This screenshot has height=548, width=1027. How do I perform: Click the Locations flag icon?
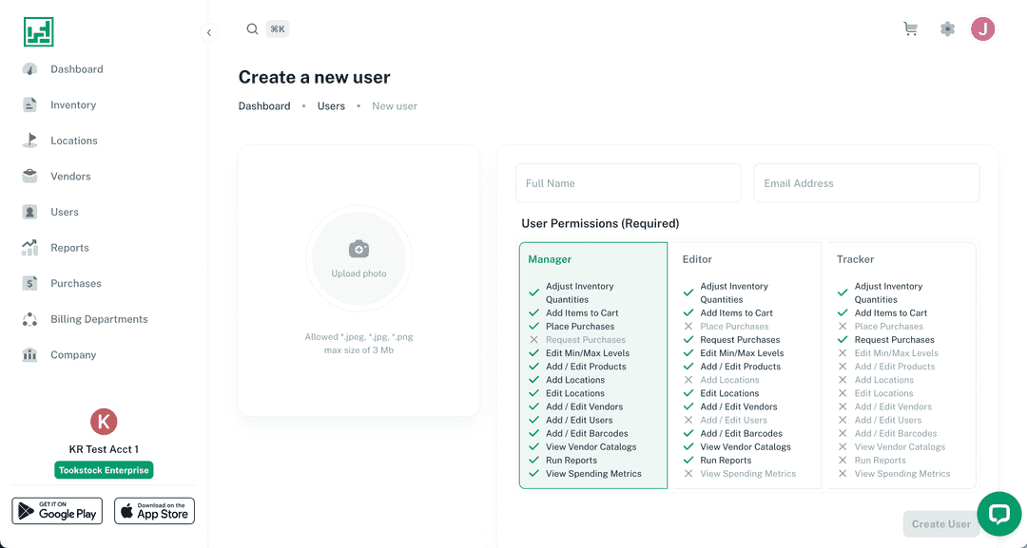pyautogui.click(x=30, y=141)
